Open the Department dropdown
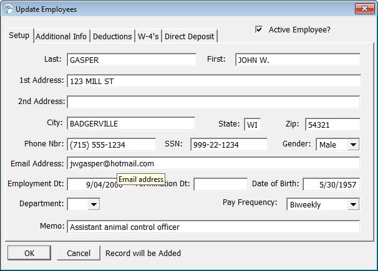378x271 pixels. pyautogui.click(x=94, y=204)
